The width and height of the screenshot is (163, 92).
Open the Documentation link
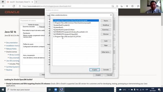[x=12, y=43]
